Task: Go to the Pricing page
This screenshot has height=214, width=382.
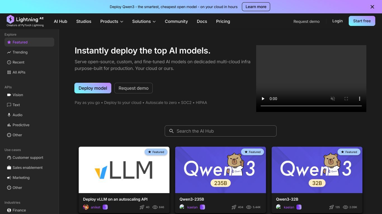Action: click(223, 21)
